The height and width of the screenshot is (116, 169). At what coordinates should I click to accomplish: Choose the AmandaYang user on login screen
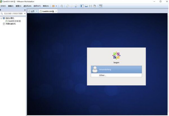(x=116, y=69)
